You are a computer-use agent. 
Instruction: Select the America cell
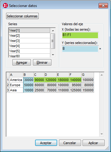click(16, 80)
